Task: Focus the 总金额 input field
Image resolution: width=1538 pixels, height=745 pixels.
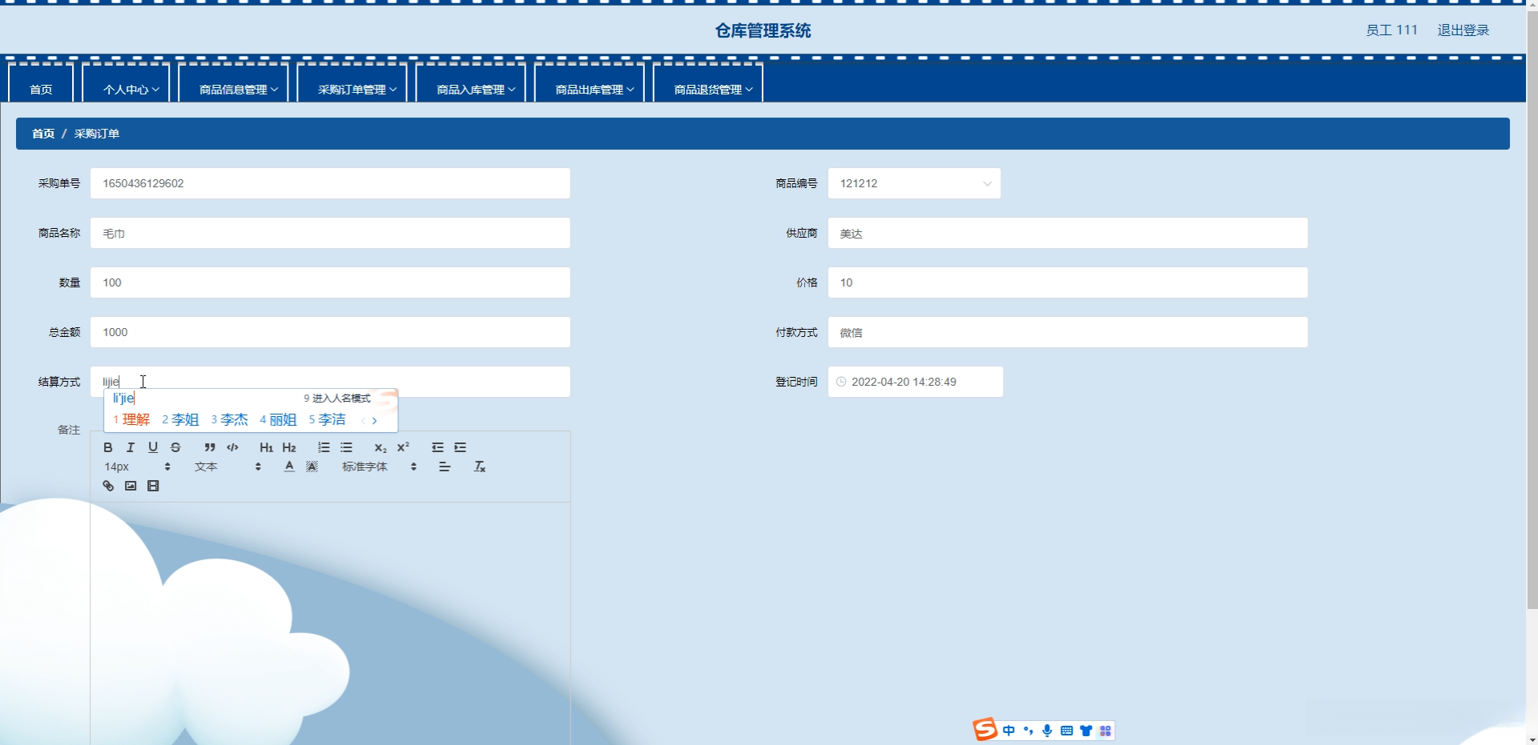Action: (x=330, y=332)
